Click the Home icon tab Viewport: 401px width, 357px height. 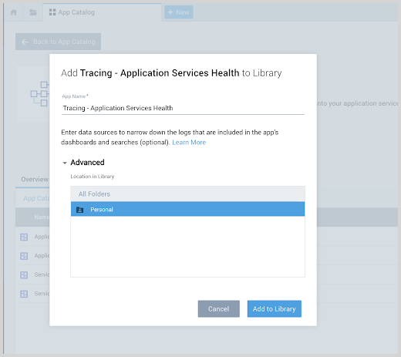click(x=14, y=12)
